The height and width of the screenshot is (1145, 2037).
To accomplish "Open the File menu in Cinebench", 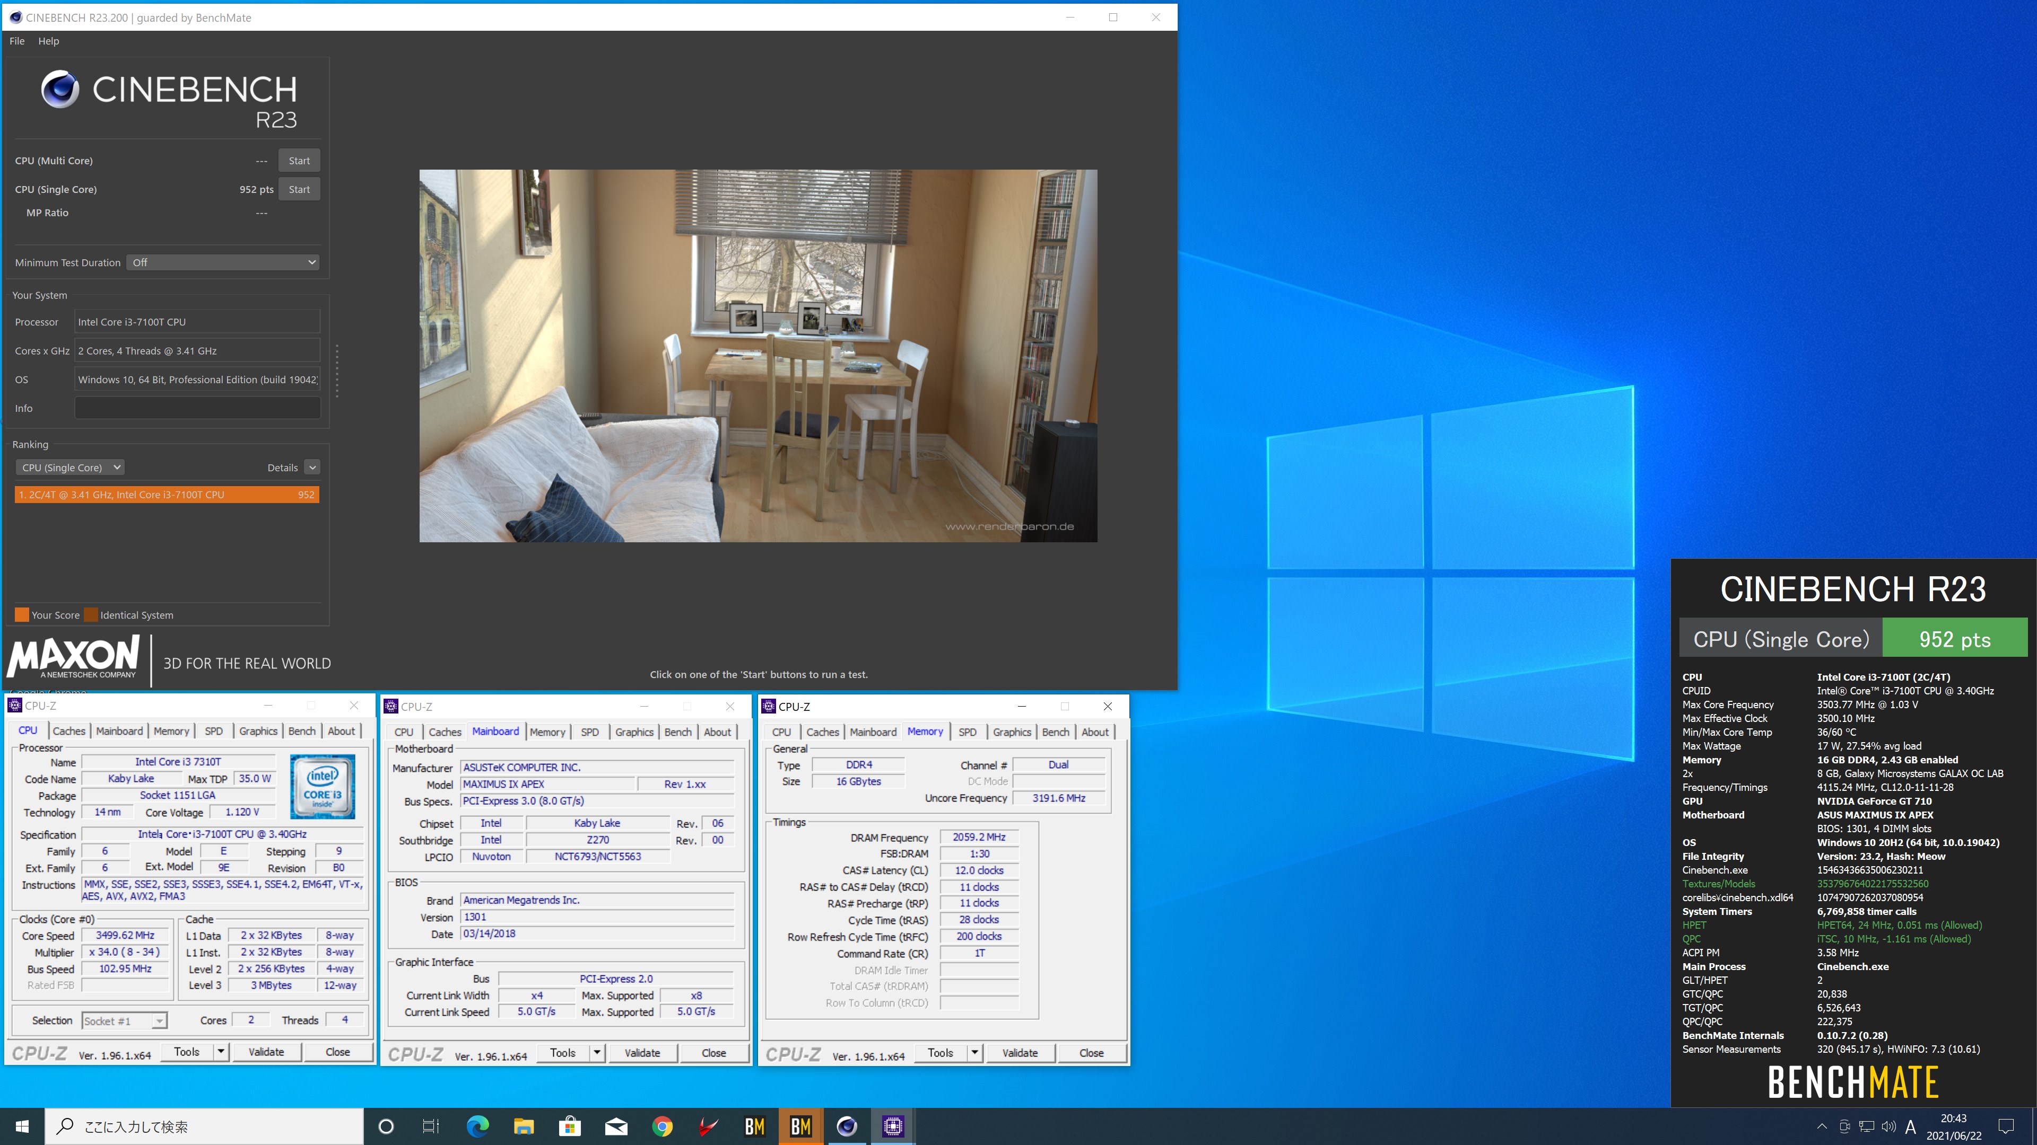I will (16, 41).
